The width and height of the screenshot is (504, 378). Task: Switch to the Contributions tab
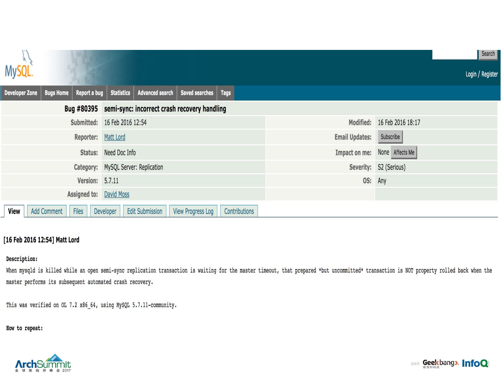(239, 211)
